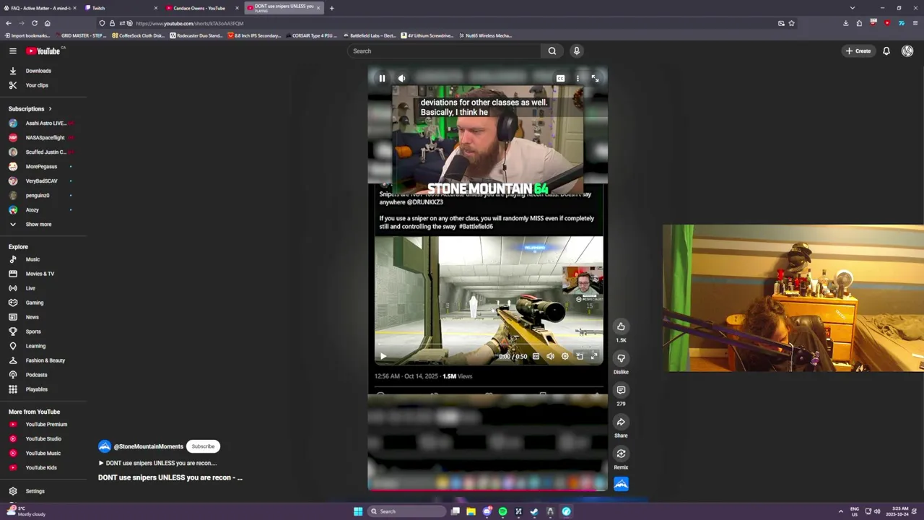924x520 pixels.
Task: Click StoneMountainMoments channel avatar
Action: coord(105,446)
